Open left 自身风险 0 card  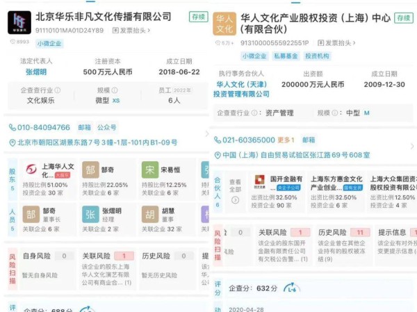48,269
